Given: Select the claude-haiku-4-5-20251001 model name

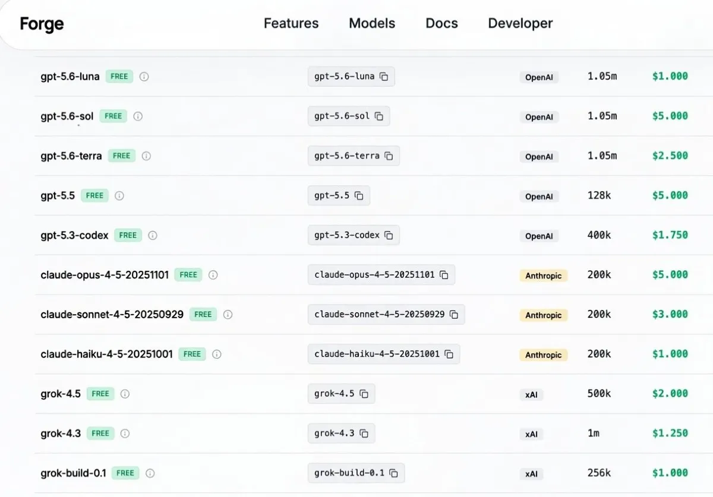Looking at the screenshot, I should 107,354.
